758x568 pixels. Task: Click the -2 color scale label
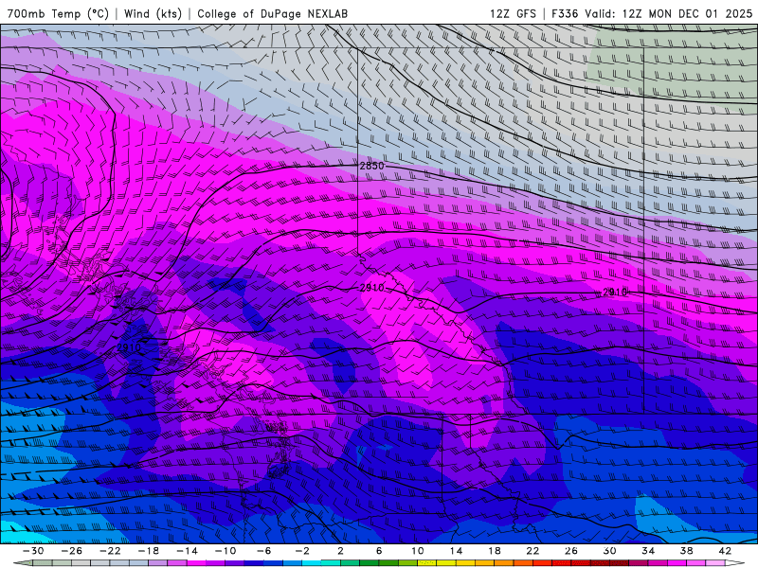point(302,551)
